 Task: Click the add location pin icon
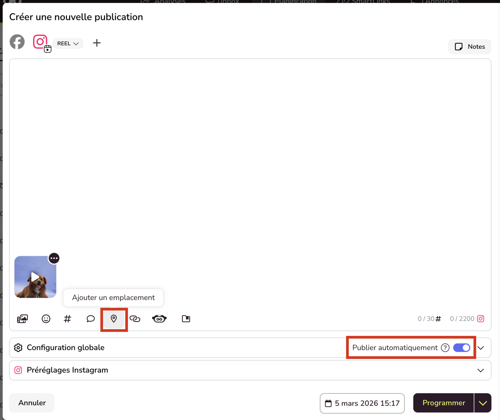coord(114,319)
